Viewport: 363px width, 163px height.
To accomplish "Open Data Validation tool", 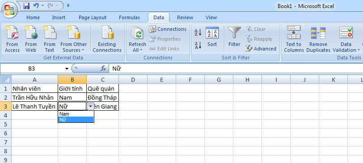I will pyautogui.click(x=346, y=39).
